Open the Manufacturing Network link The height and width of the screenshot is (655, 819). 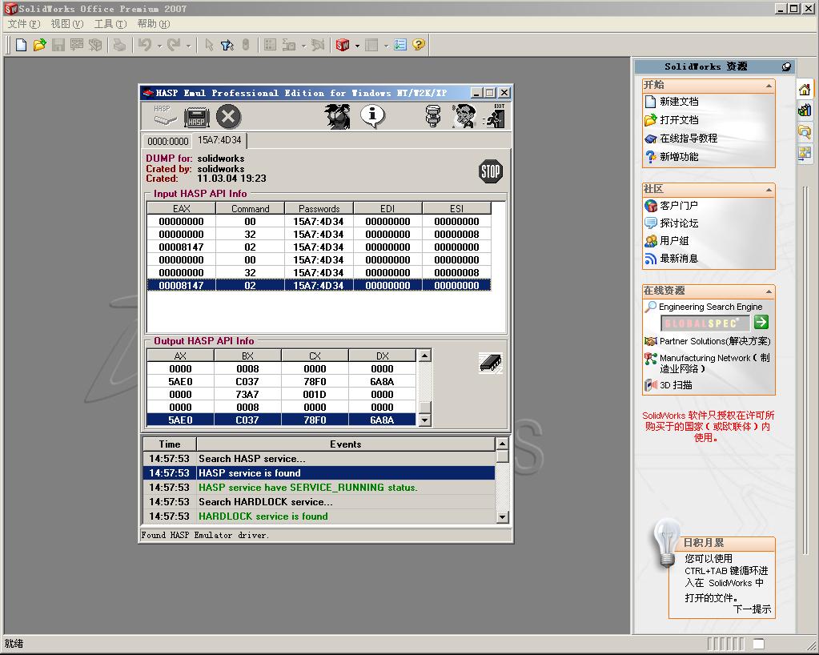[715, 363]
